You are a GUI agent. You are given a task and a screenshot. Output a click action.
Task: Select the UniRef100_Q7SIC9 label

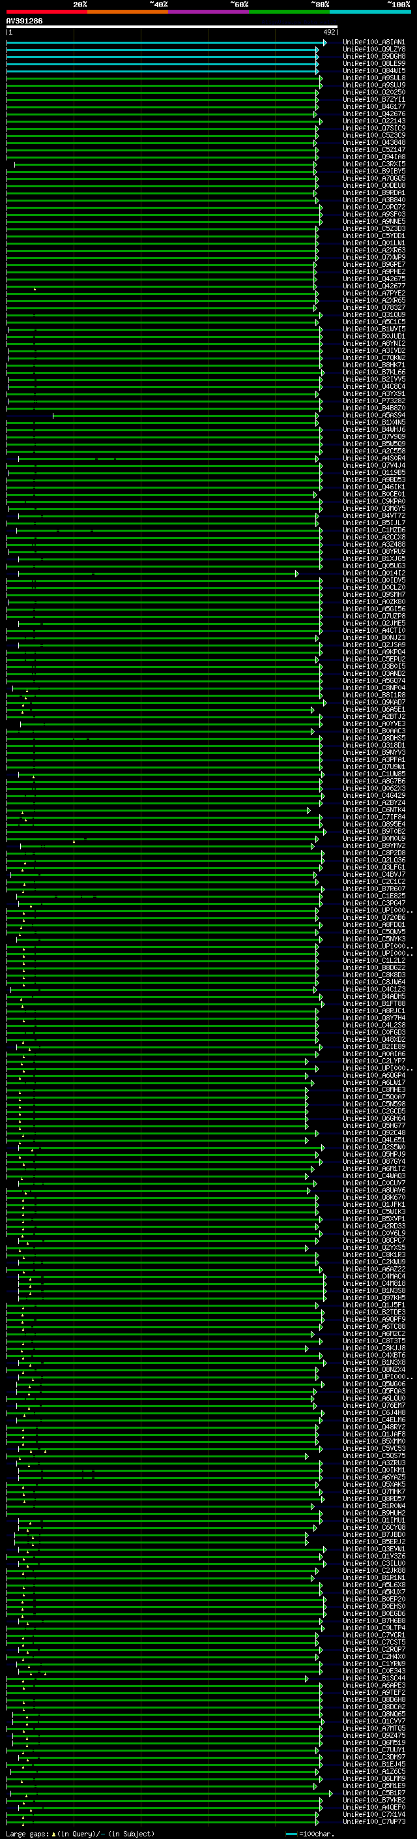(374, 129)
